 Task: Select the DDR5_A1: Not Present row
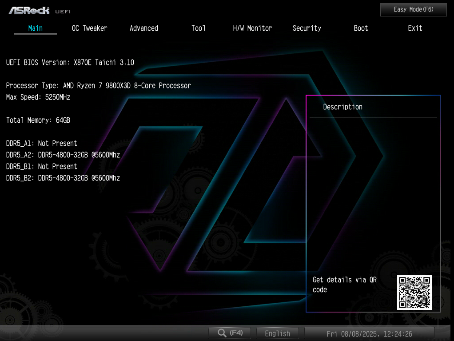pyautogui.click(x=42, y=144)
